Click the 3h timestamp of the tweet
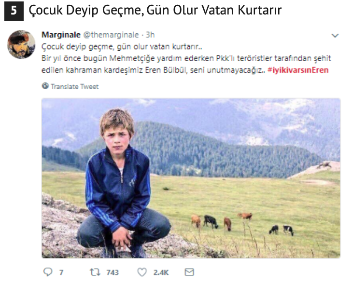 (x=150, y=35)
